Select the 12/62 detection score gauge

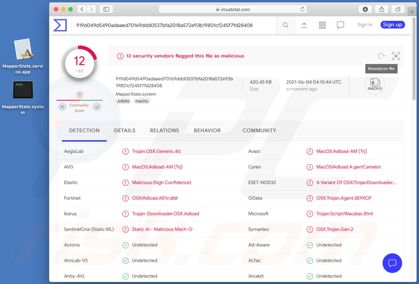[x=80, y=64]
